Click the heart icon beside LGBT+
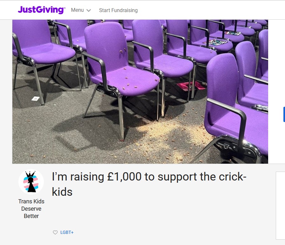This screenshot has width=285, height=245. coord(55,232)
